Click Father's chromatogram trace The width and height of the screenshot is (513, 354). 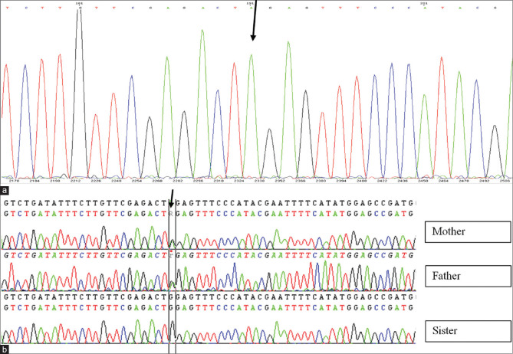tap(207, 276)
